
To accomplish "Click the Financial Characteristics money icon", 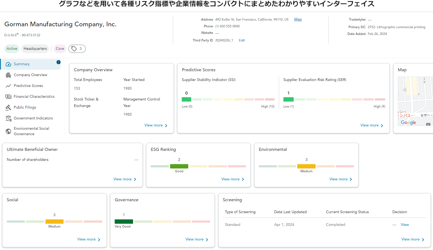I will tap(8, 97).
